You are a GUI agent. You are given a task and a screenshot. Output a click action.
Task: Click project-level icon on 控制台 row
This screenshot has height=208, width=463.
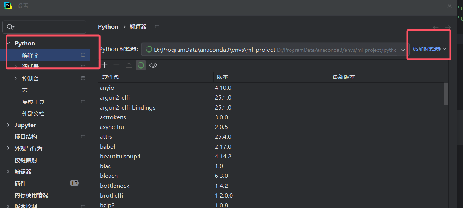[83, 78]
